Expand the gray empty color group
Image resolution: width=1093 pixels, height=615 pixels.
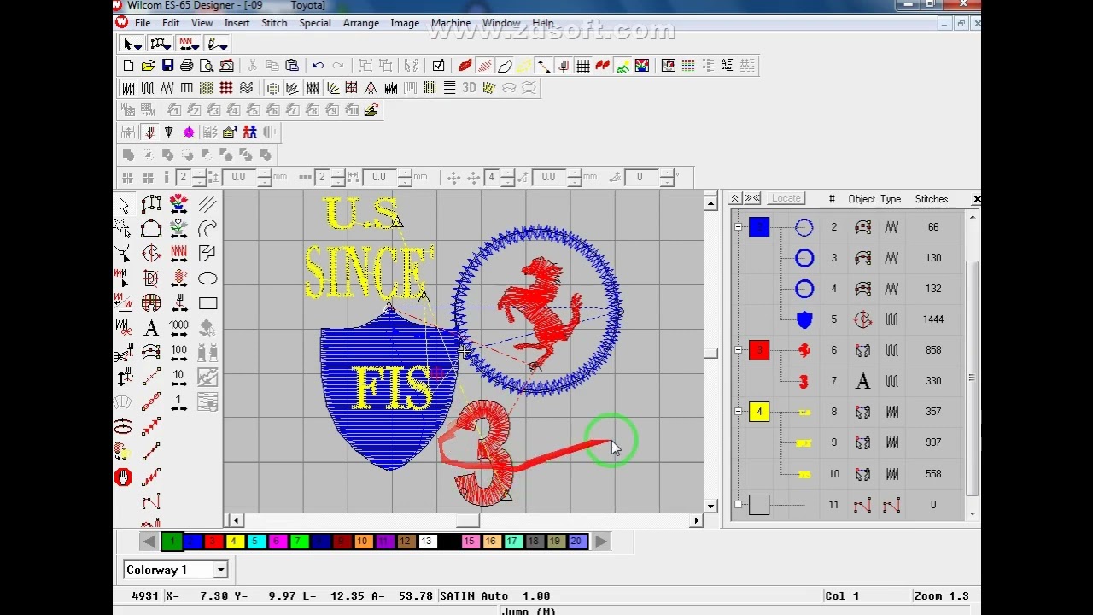[x=738, y=505]
